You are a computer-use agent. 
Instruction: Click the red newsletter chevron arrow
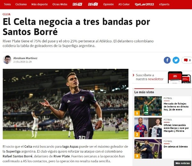pos(133,75)
